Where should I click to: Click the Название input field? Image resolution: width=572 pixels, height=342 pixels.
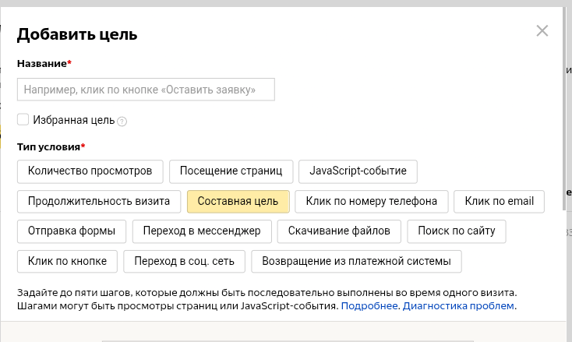(x=146, y=90)
